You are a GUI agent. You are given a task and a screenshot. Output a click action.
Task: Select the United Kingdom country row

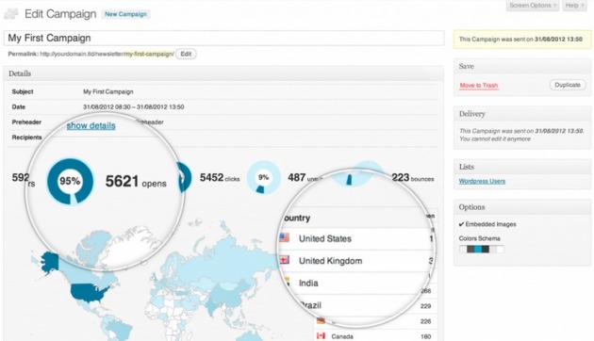tap(356, 261)
